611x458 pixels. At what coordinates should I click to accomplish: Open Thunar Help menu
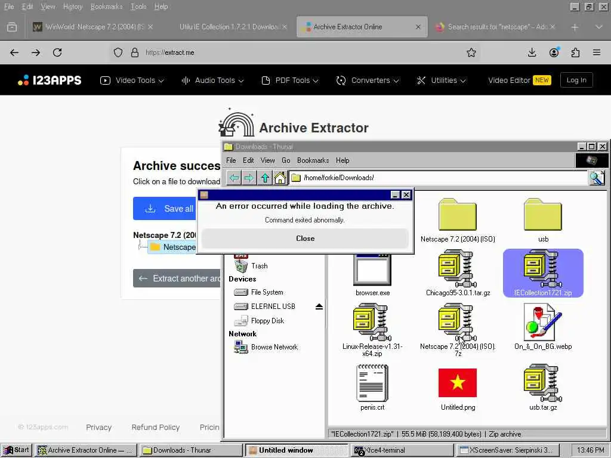click(x=342, y=160)
